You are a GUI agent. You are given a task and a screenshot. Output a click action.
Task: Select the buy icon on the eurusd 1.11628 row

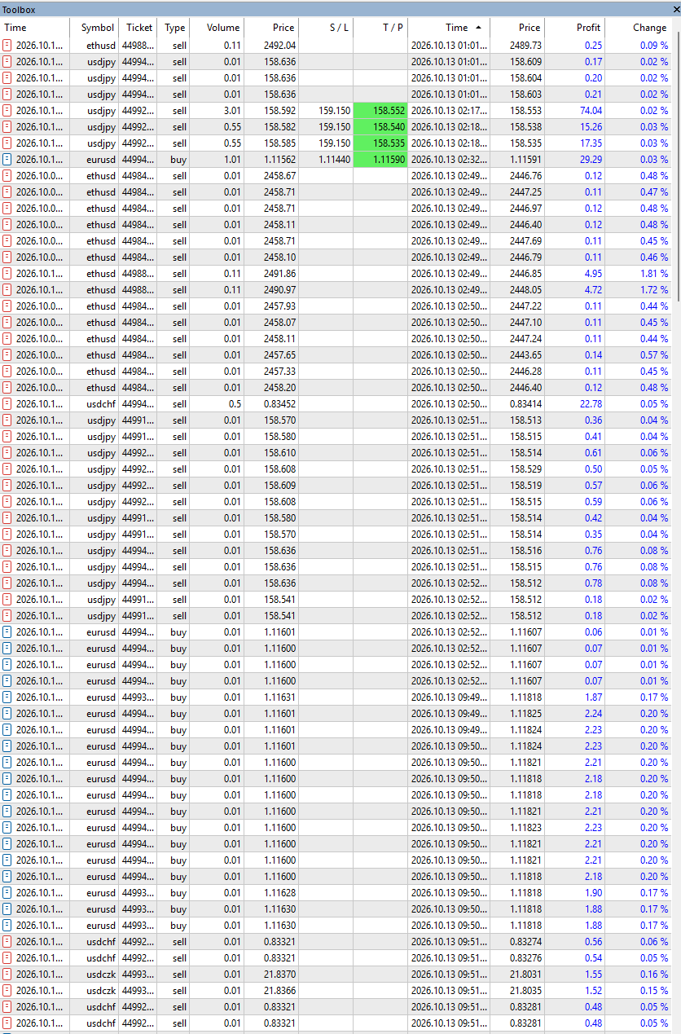coord(7,893)
